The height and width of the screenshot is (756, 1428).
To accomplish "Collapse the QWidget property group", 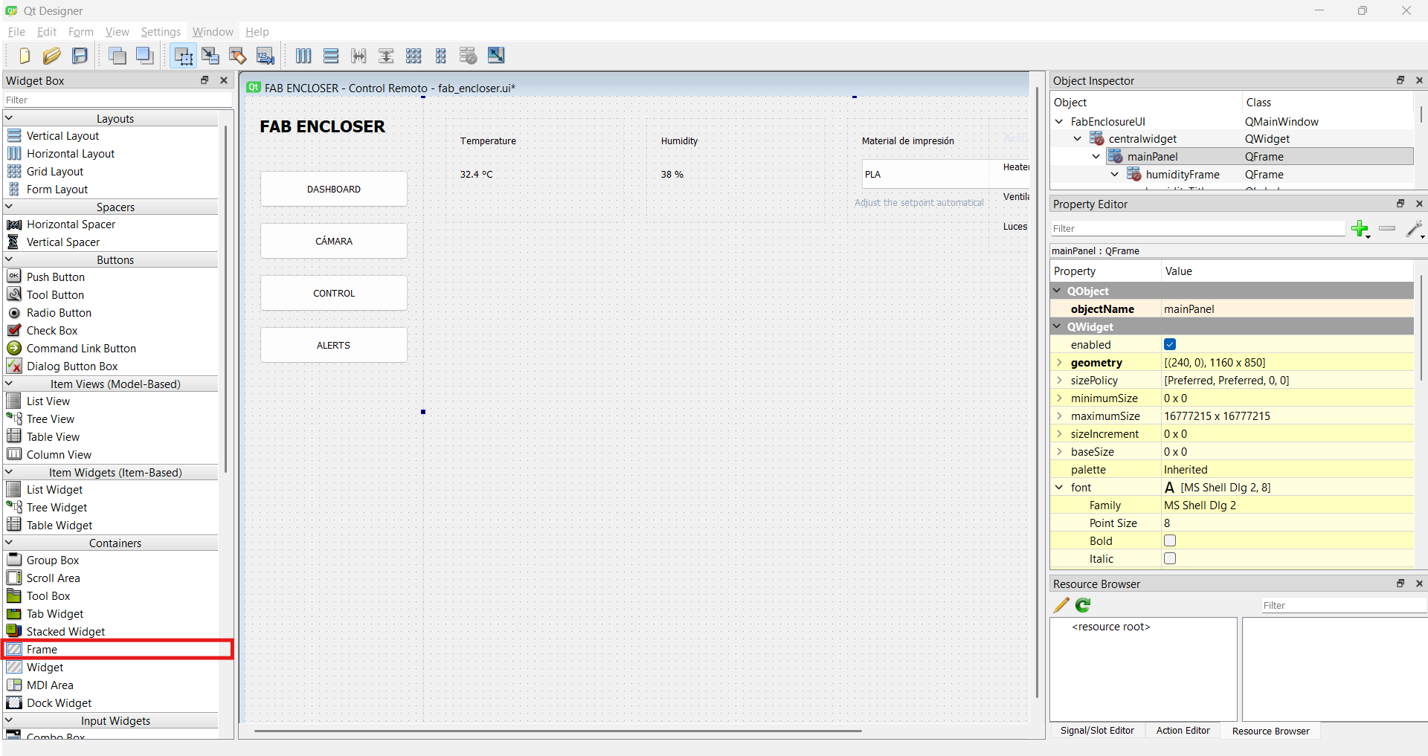I will 1058,326.
